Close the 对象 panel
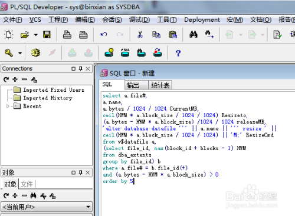The height and width of the screenshot is (216, 295). pyautogui.click(x=88, y=172)
